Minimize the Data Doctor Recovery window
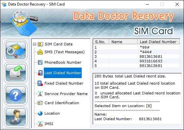This screenshot has width=184, height=130. 147,4
